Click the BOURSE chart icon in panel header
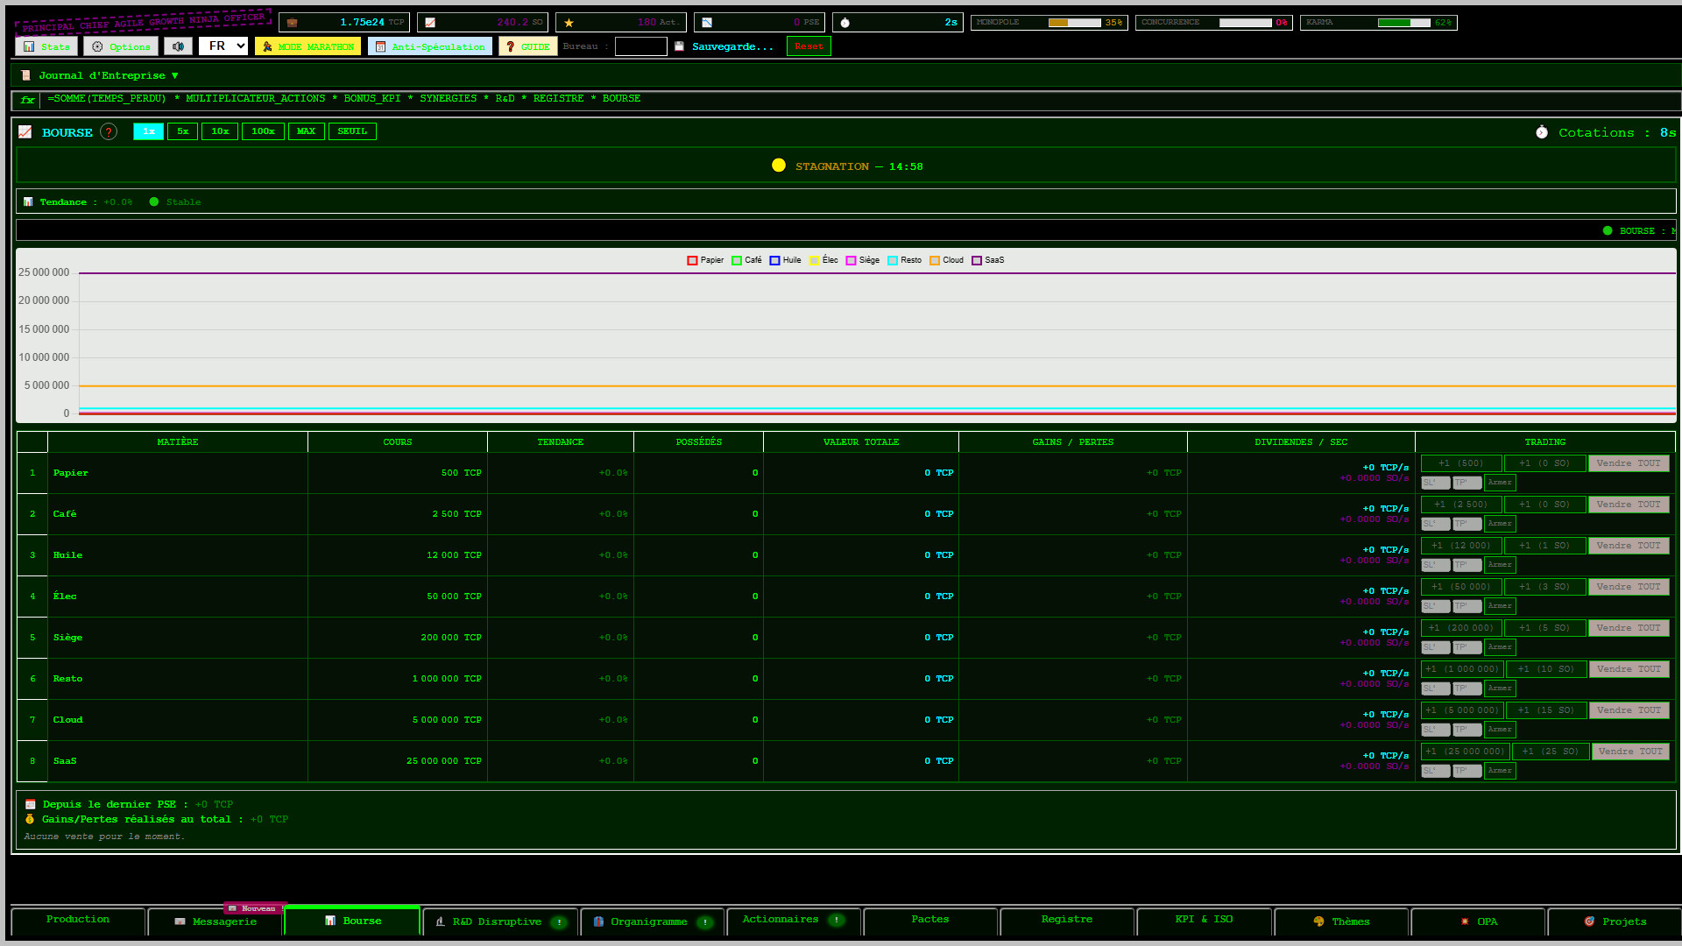The width and height of the screenshot is (1682, 946). (x=25, y=132)
